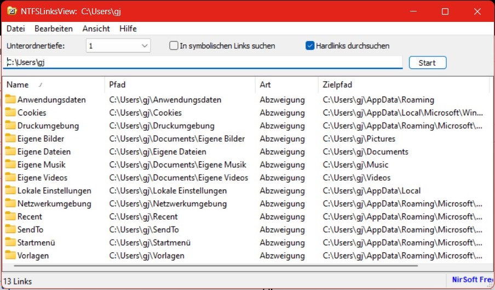Click path C:\Users\gj\Documents\Eigene Videos

[x=179, y=177]
